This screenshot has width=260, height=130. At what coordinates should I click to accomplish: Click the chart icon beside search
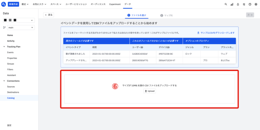[x=232, y=4]
